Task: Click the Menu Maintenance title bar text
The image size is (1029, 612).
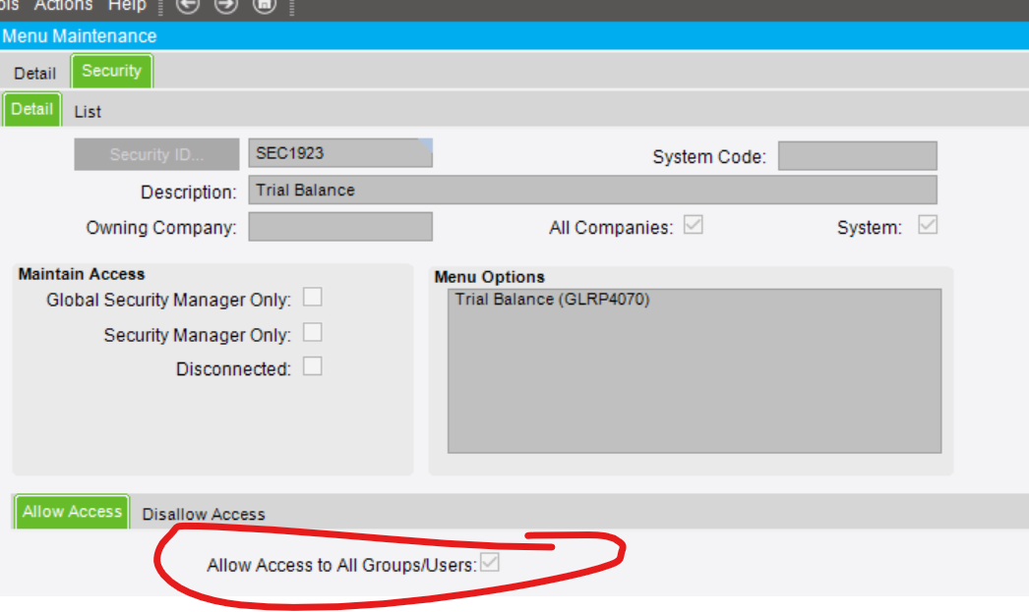Action: click(x=80, y=36)
